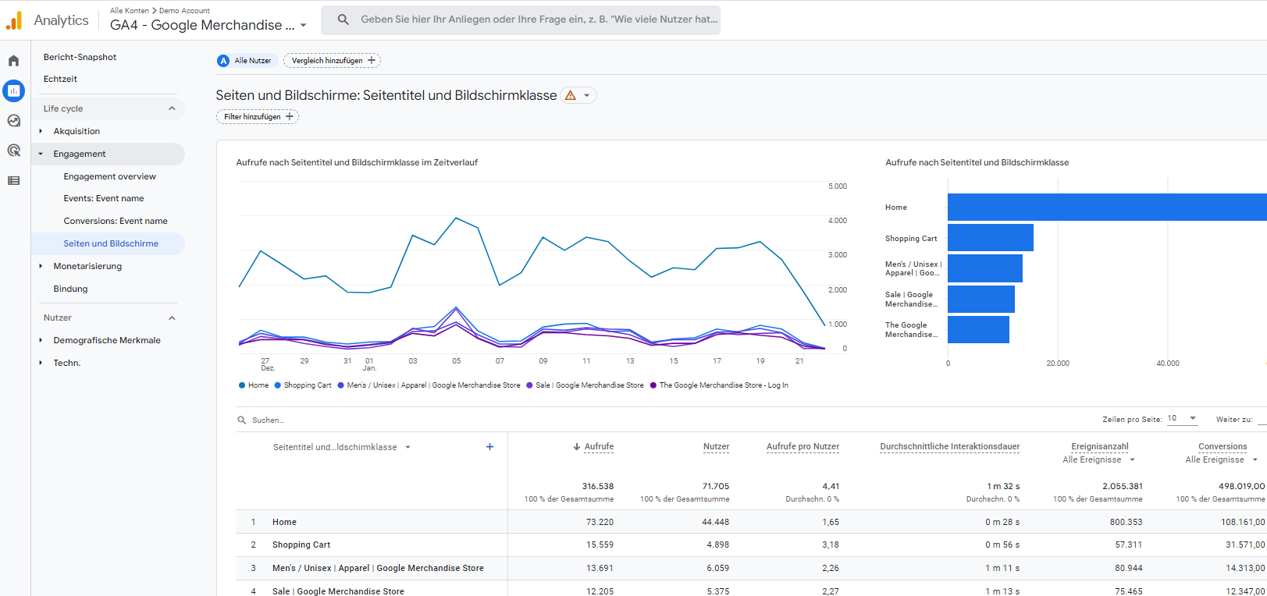Screen dimensions: 1267x596
Task: Open the Explore icon in left rail
Action: 13,121
